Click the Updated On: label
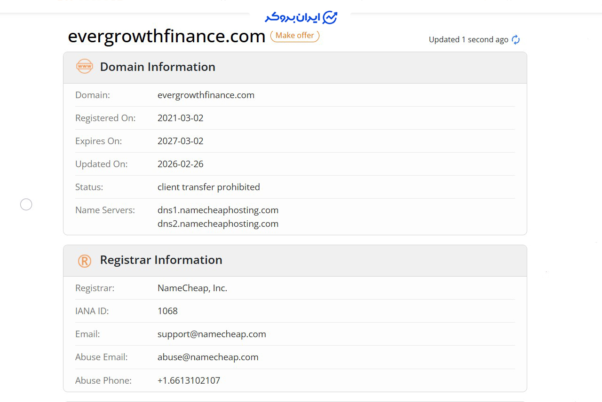The height and width of the screenshot is (402, 602). pos(101,164)
